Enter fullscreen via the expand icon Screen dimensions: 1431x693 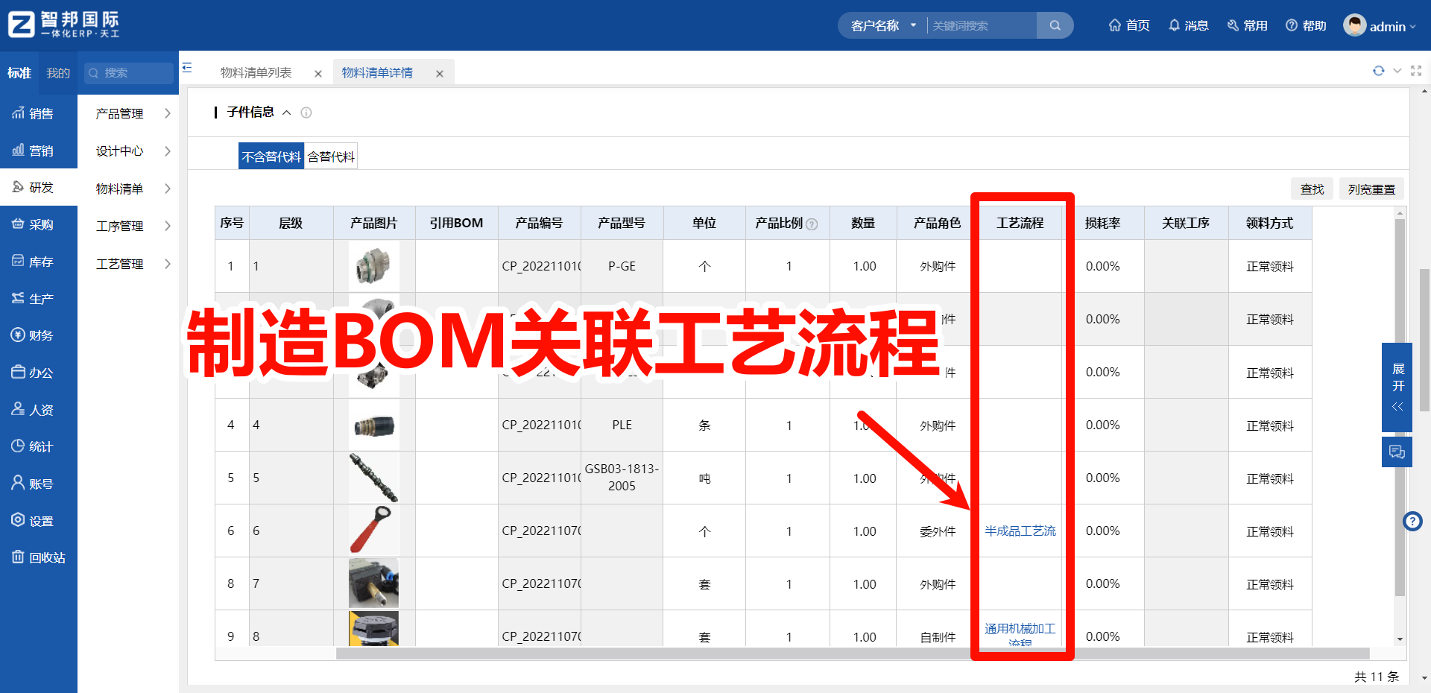click(1417, 71)
